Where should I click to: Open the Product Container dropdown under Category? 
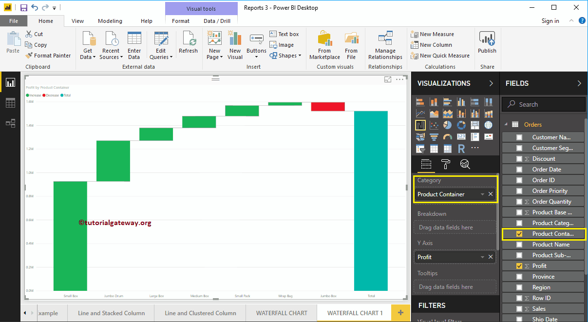[x=482, y=194]
